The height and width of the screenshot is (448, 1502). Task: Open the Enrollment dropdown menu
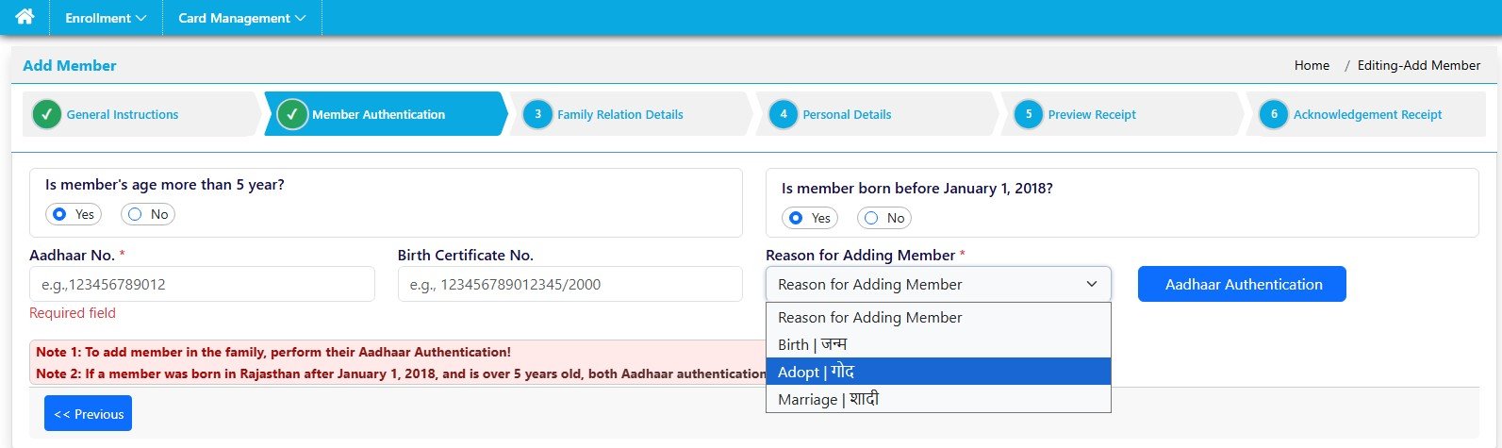(106, 18)
